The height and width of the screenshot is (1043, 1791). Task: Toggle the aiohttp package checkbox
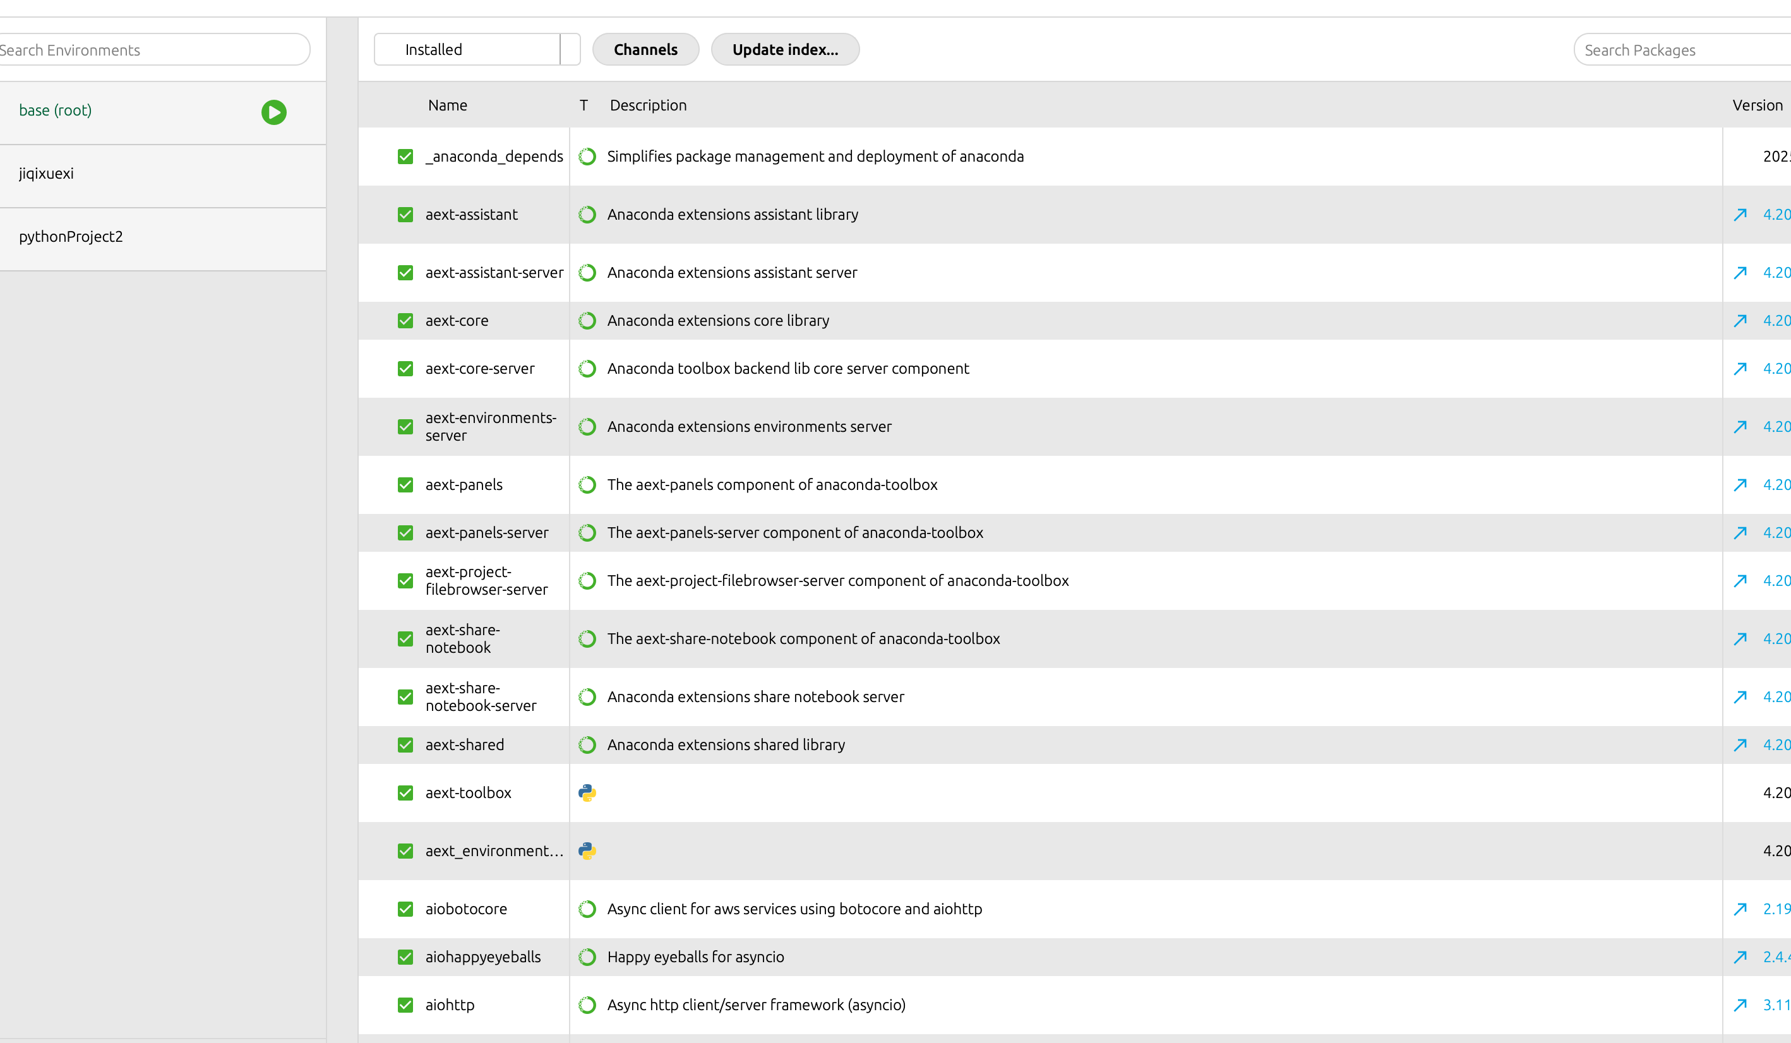pyautogui.click(x=405, y=1004)
